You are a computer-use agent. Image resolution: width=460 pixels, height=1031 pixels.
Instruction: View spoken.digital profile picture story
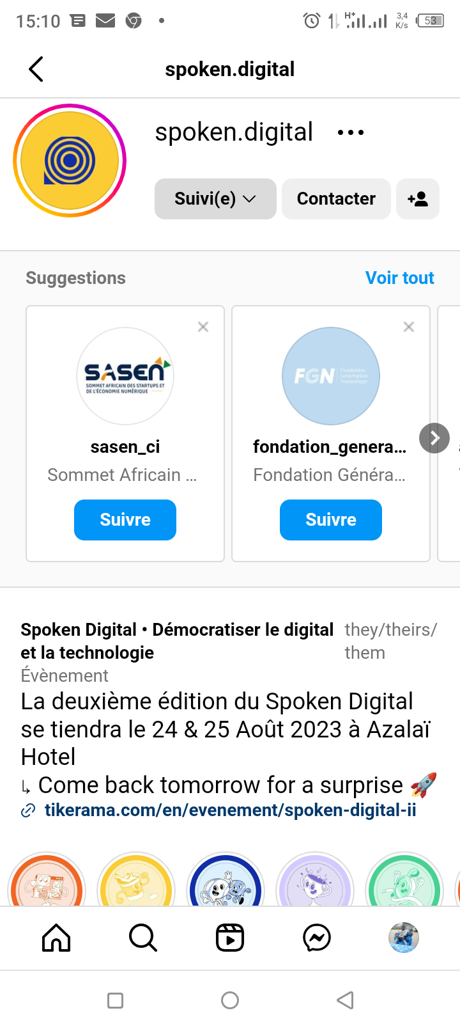70,161
